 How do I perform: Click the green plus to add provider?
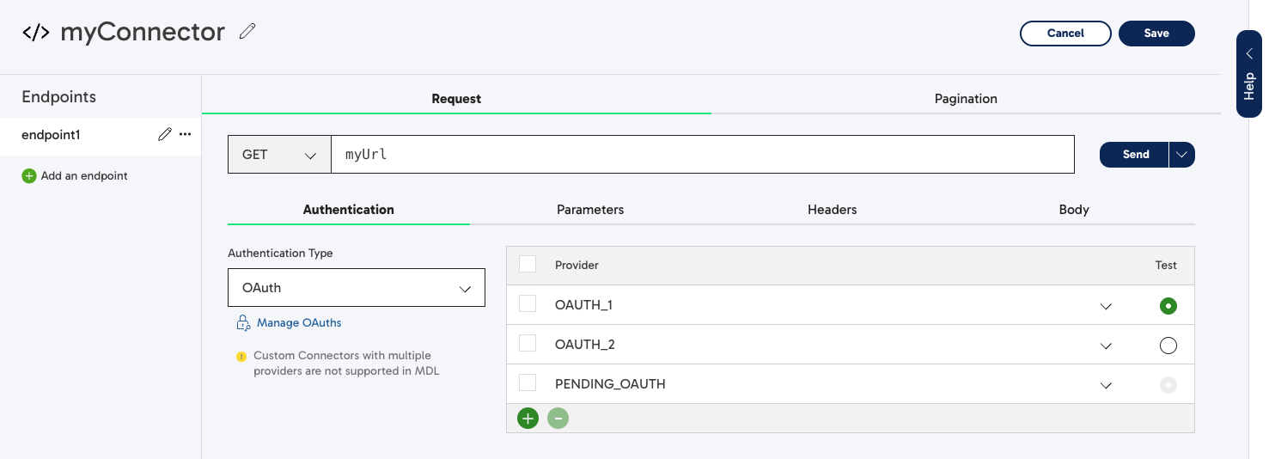tap(528, 419)
